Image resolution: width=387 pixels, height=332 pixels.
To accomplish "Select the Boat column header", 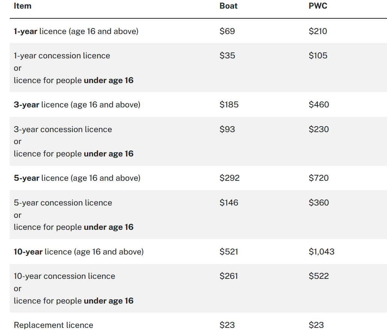I will tap(228, 6).
